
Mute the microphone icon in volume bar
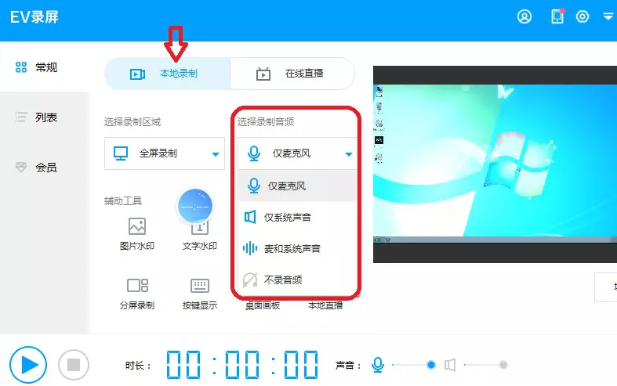tap(378, 365)
